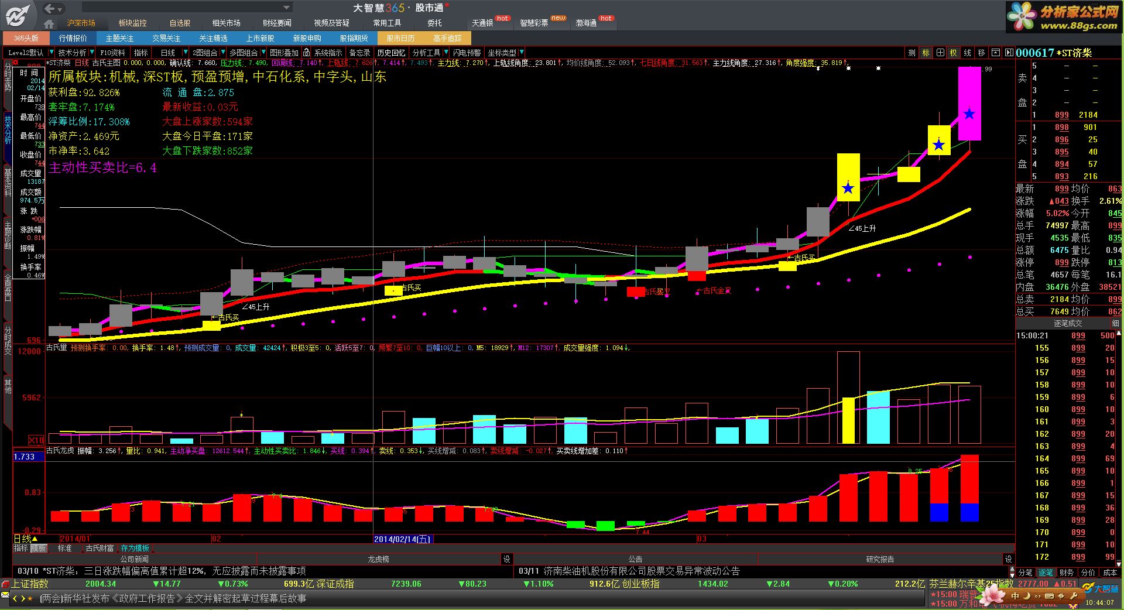This screenshot has width=1124, height=610.
Task: Switch to the 财务 bottom tab
Action: point(1066,573)
